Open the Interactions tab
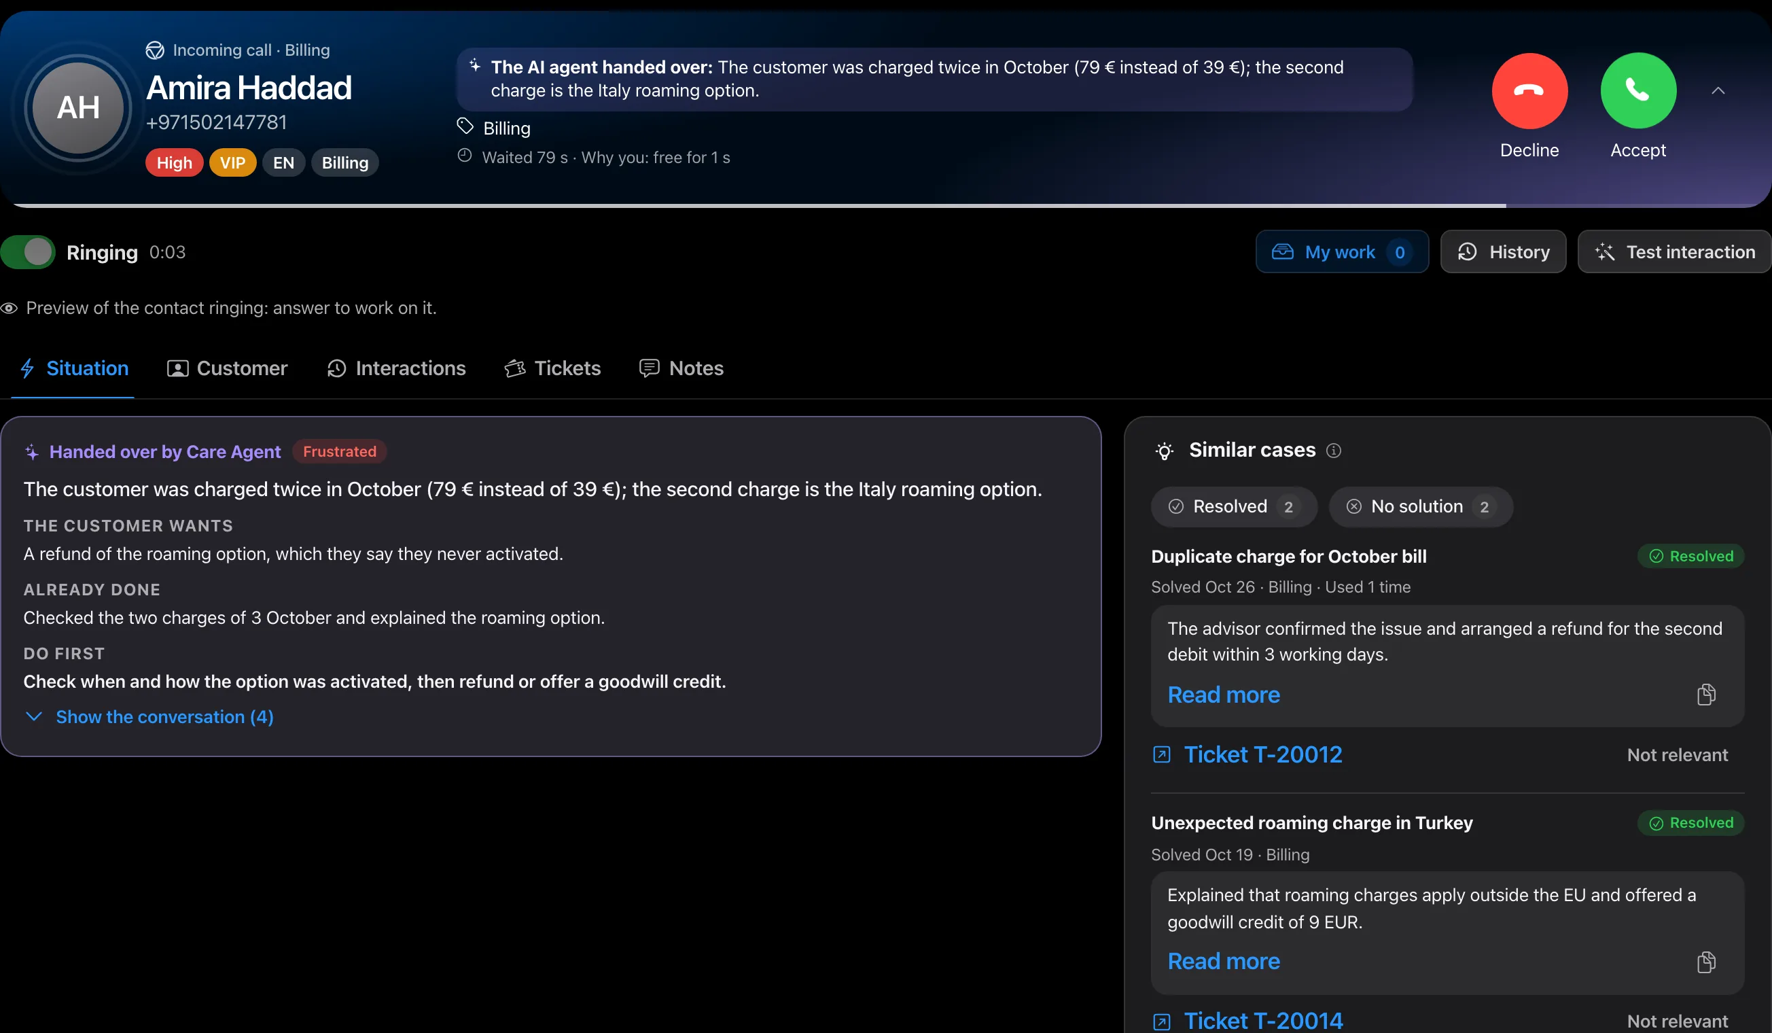 pyautogui.click(x=396, y=368)
